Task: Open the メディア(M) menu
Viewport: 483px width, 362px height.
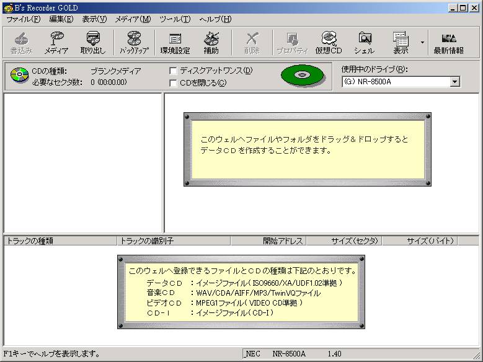Action: coord(133,19)
